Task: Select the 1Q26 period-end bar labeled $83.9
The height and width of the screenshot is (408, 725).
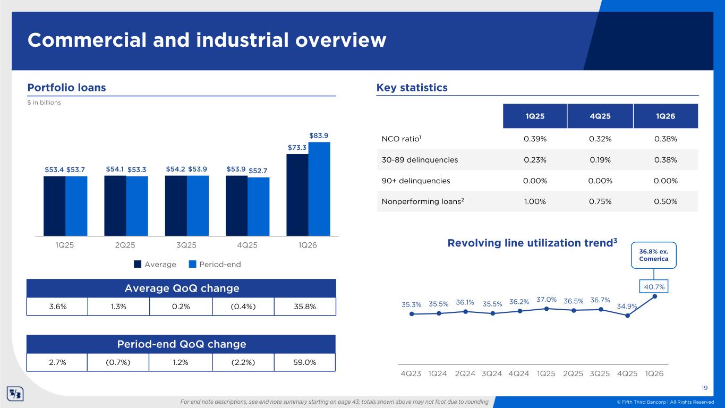Action: pos(319,189)
